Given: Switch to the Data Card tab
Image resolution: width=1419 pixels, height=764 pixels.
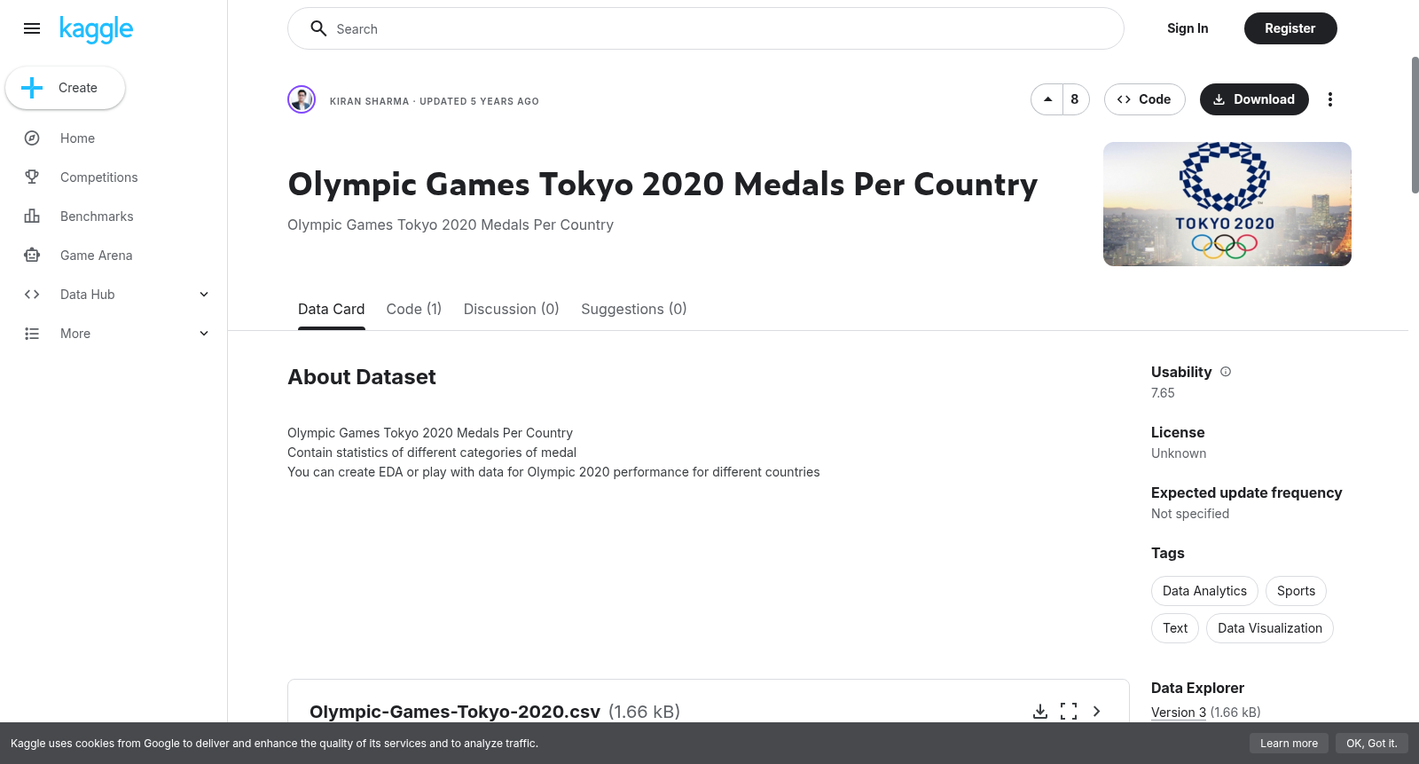Looking at the screenshot, I should pyautogui.click(x=331, y=309).
